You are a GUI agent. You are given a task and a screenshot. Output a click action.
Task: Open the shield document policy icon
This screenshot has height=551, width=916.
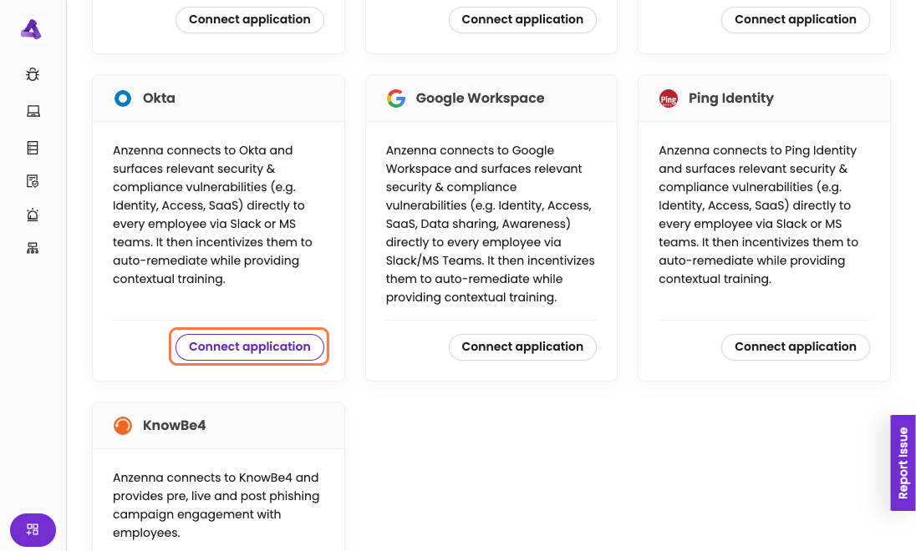33,181
